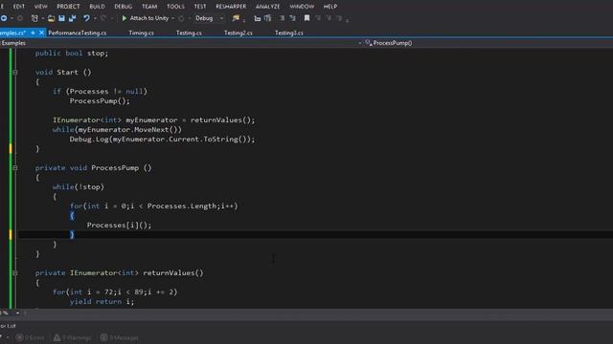Click the 'yield return i;' code line
Image resolution: width=613 pixels, height=344 pixels.
click(102, 302)
